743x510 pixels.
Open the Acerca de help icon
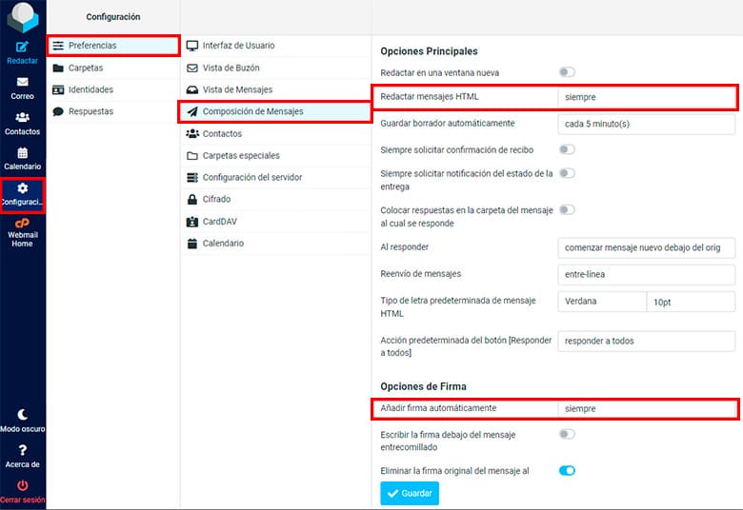click(x=23, y=450)
